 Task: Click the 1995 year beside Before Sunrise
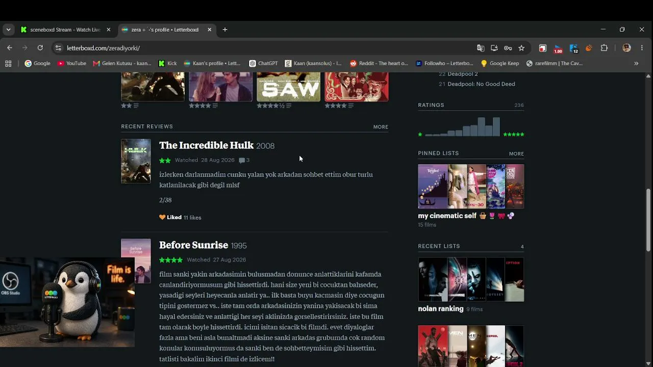239,246
